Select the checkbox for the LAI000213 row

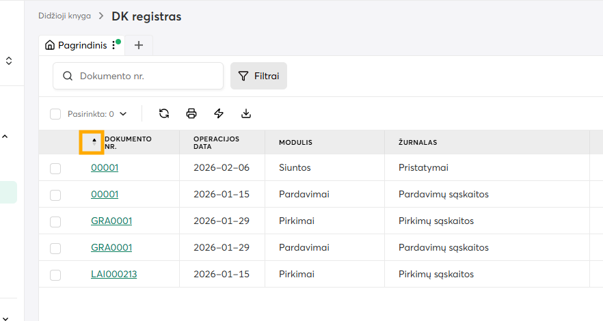[x=55, y=275]
